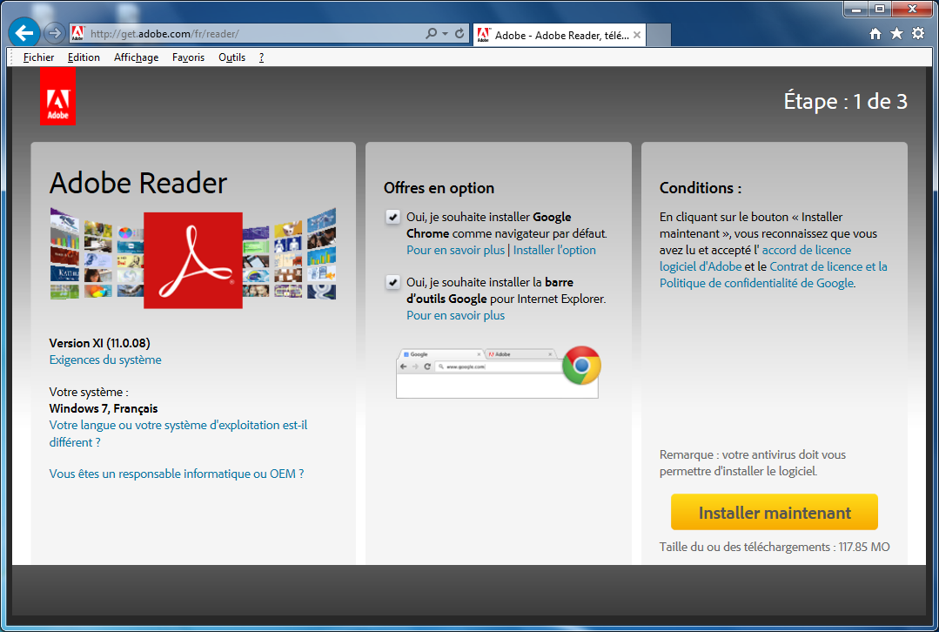The image size is (939, 632).
Task: Go back with the browser back arrow
Action: pyautogui.click(x=24, y=33)
